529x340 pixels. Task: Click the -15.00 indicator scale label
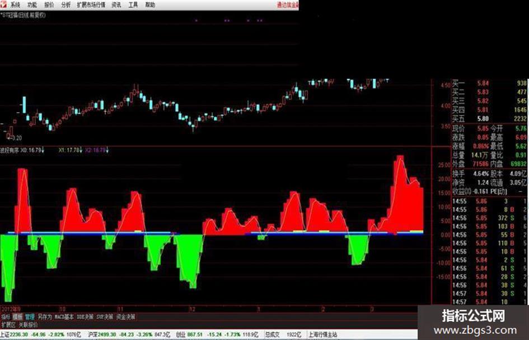coord(443,277)
